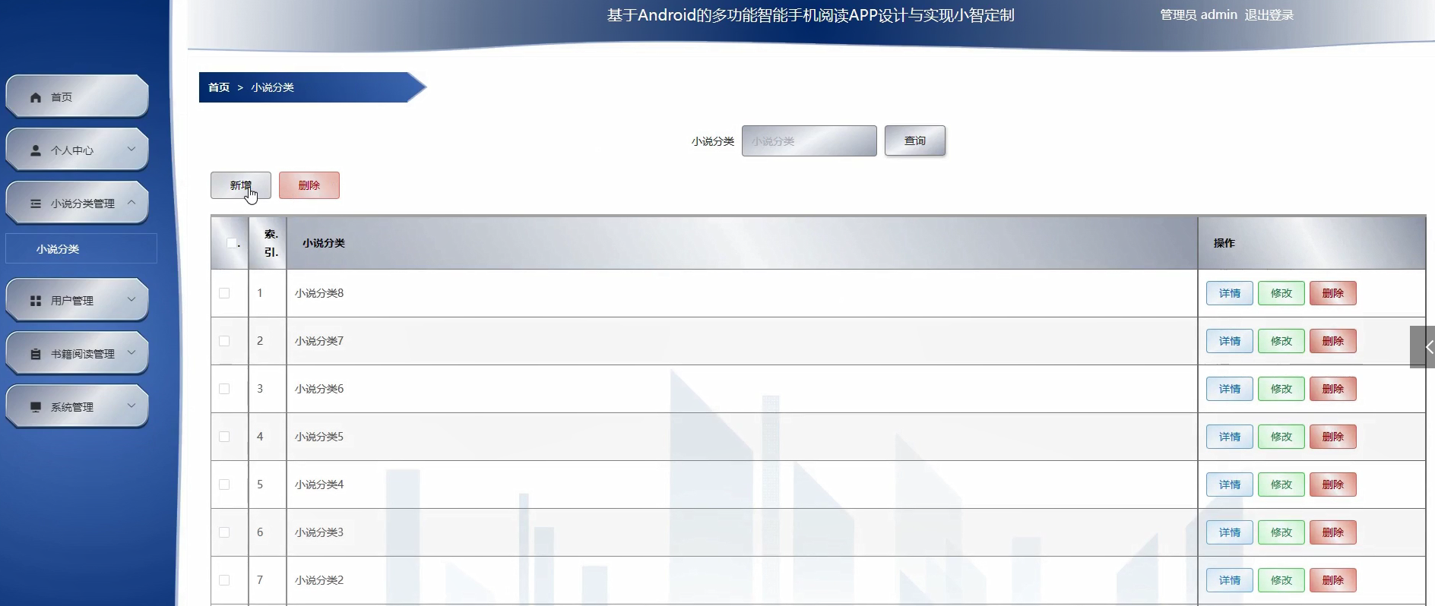Click the bulk 删除 button above table
The width and height of the screenshot is (1435, 606).
(309, 185)
